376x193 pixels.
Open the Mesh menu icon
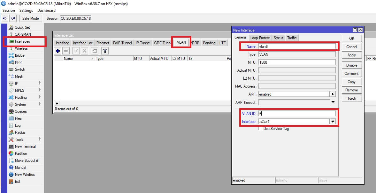pyautogui.click(x=11, y=76)
